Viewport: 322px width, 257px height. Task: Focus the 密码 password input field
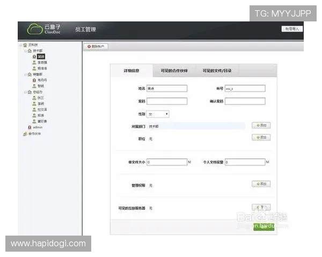click(167, 101)
